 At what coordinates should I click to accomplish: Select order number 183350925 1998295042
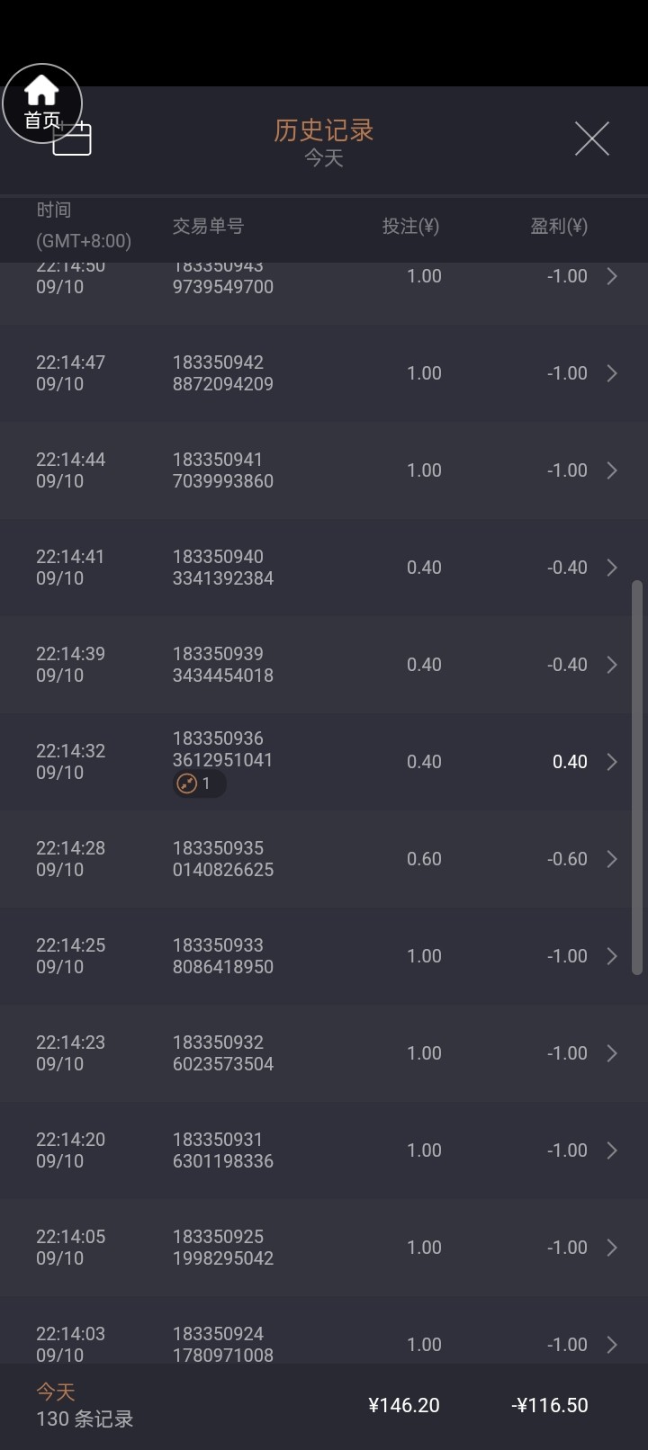click(x=222, y=1248)
